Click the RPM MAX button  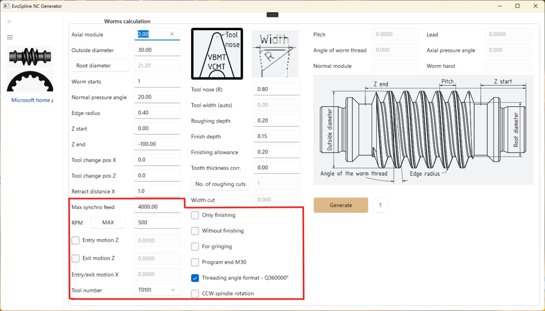(x=108, y=222)
